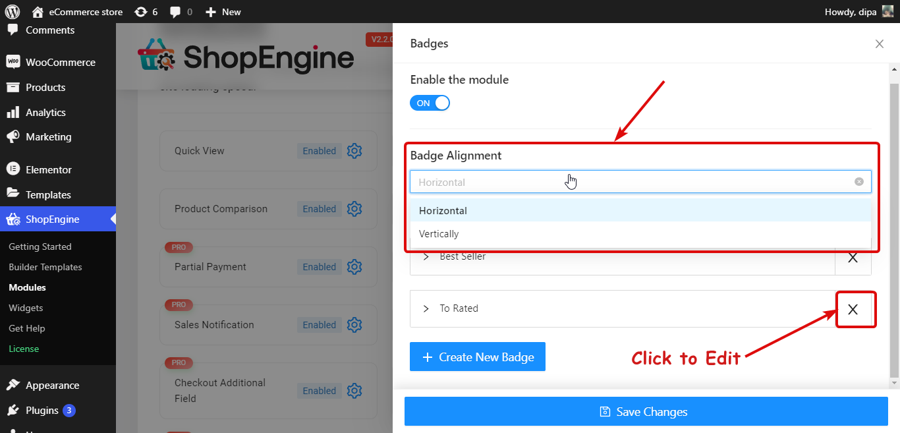Toggle the Enable the module switch
The height and width of the screenshot is (433, 900).
click(x=430, y=103)
